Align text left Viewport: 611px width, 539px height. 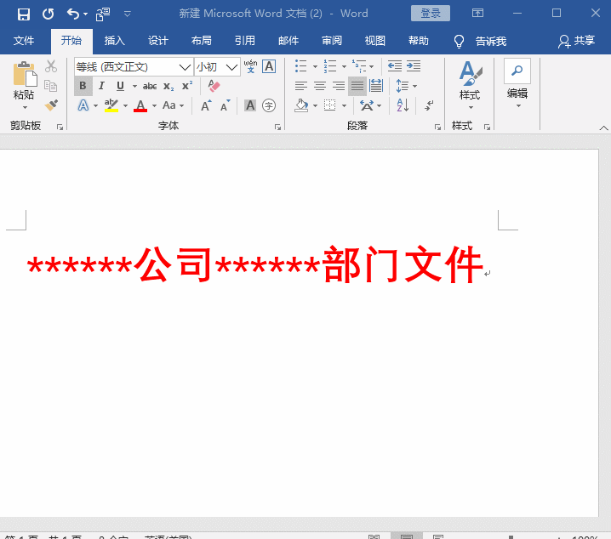point(301,86)
